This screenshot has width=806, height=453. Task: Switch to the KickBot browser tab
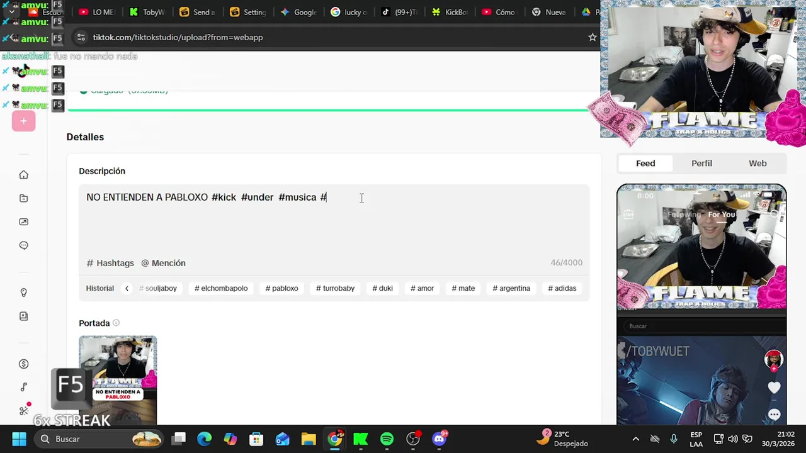449,12
